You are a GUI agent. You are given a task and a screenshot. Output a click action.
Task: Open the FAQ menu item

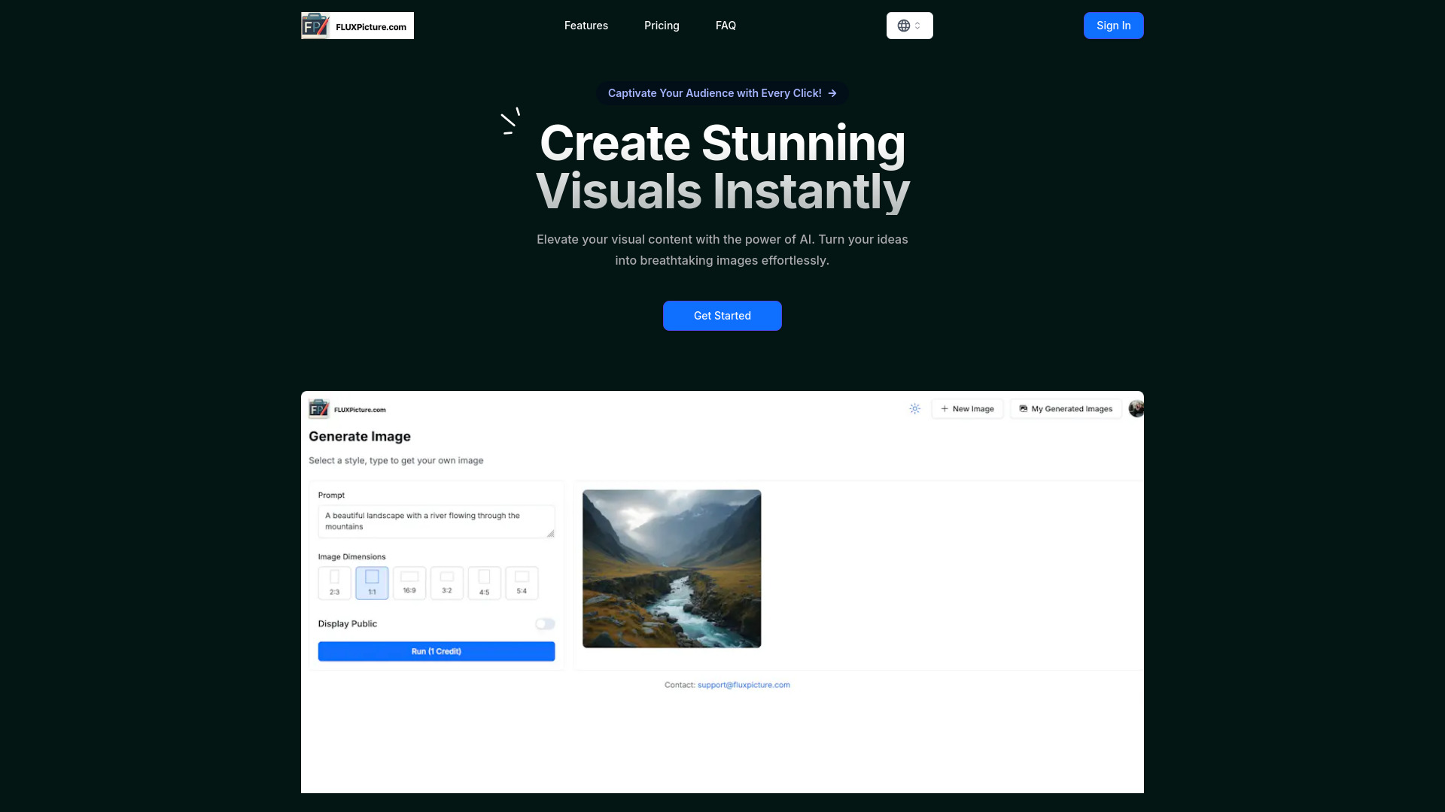726,25
